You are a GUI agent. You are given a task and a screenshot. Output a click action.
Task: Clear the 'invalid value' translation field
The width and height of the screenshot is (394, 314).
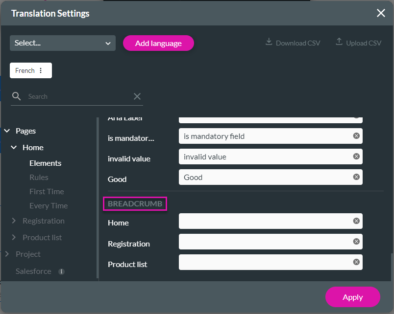point(356,157)
